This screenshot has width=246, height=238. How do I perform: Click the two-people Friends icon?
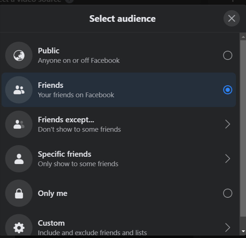pyautogui.click(x=19, y=90)
